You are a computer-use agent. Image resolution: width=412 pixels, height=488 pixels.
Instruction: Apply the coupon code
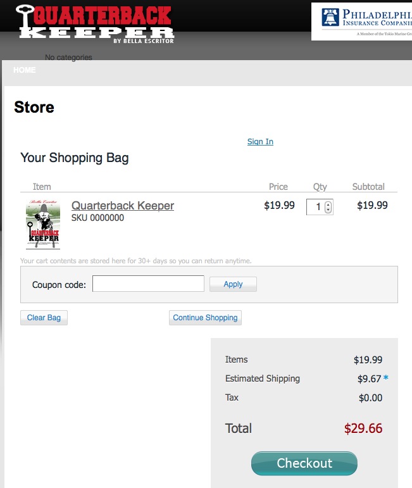tap(233, 284)
